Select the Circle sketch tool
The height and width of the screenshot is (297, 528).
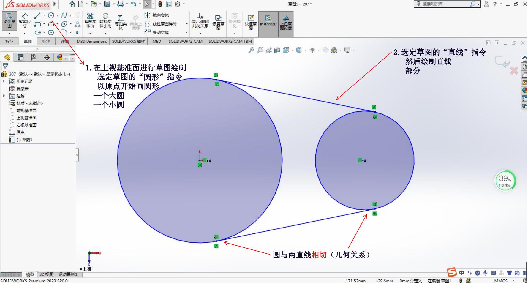51,15
